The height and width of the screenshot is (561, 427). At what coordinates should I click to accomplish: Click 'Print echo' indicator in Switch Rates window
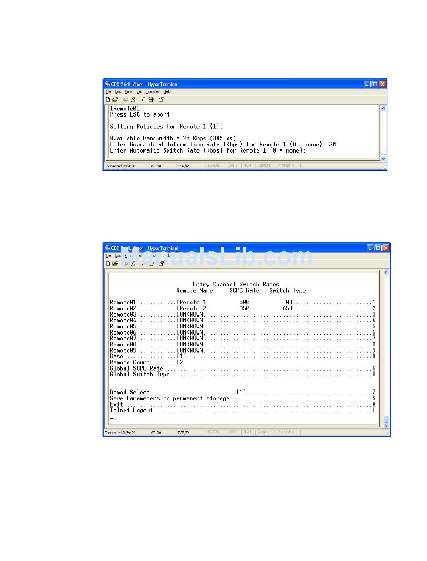[285, 432]
